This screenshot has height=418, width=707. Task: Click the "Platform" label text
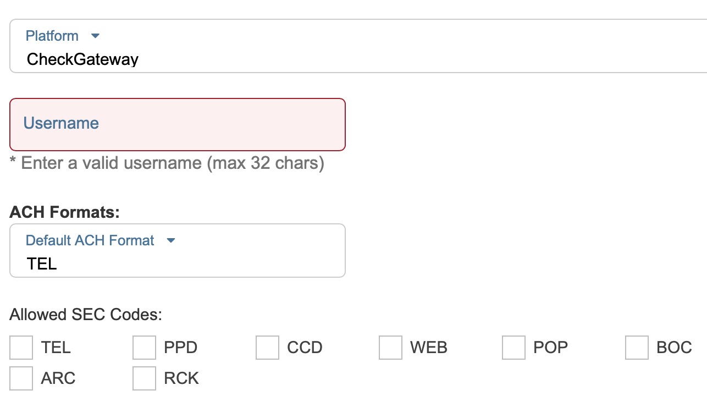[52, 36]
